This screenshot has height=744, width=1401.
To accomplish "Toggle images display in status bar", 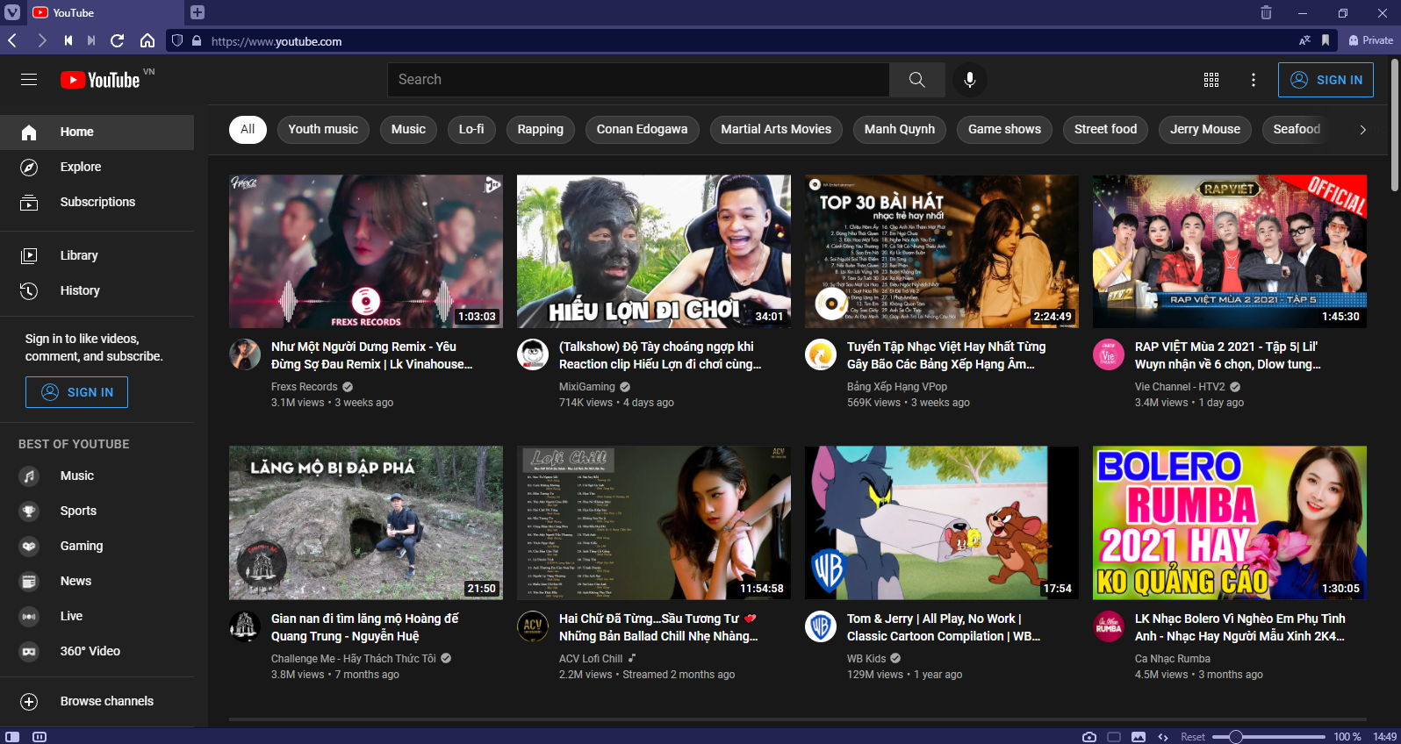I will pos(1139,736).
